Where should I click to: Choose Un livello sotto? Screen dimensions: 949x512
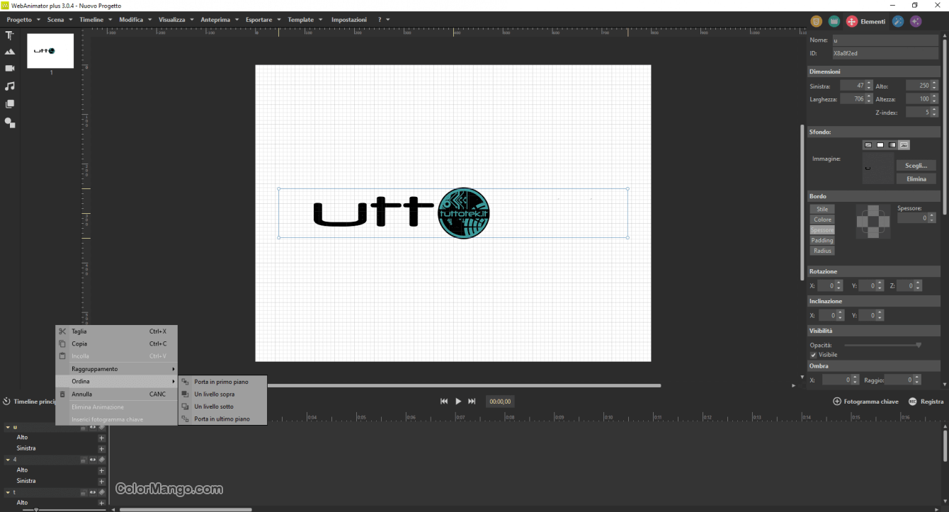223,407
